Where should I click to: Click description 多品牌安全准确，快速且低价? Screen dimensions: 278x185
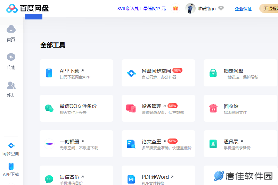[167, 148]
